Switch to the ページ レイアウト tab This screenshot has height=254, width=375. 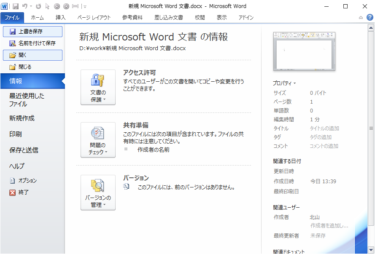pos(94,18)
